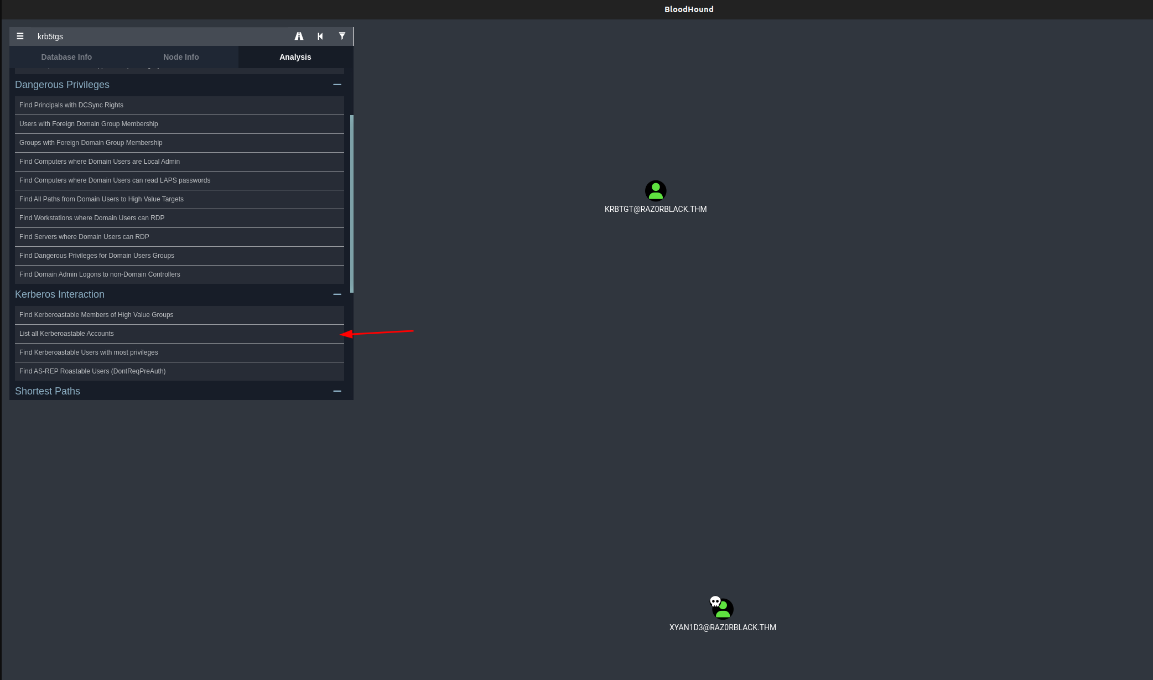
Task: Run Find Servers where Domain Users can RDP
Action: pos(179,237)
